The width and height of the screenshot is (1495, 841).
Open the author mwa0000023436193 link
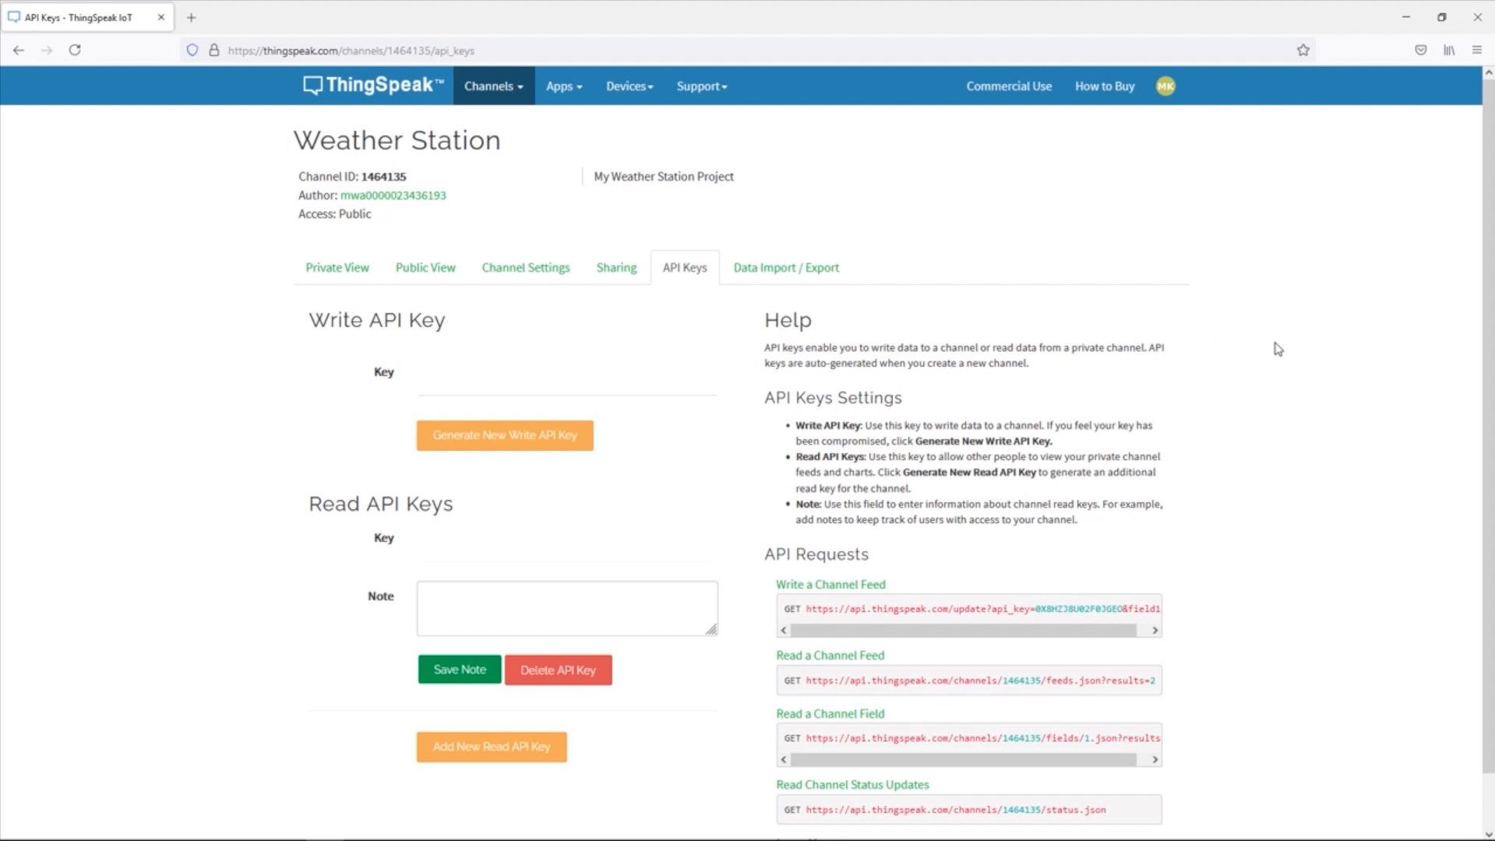point(393,195)
